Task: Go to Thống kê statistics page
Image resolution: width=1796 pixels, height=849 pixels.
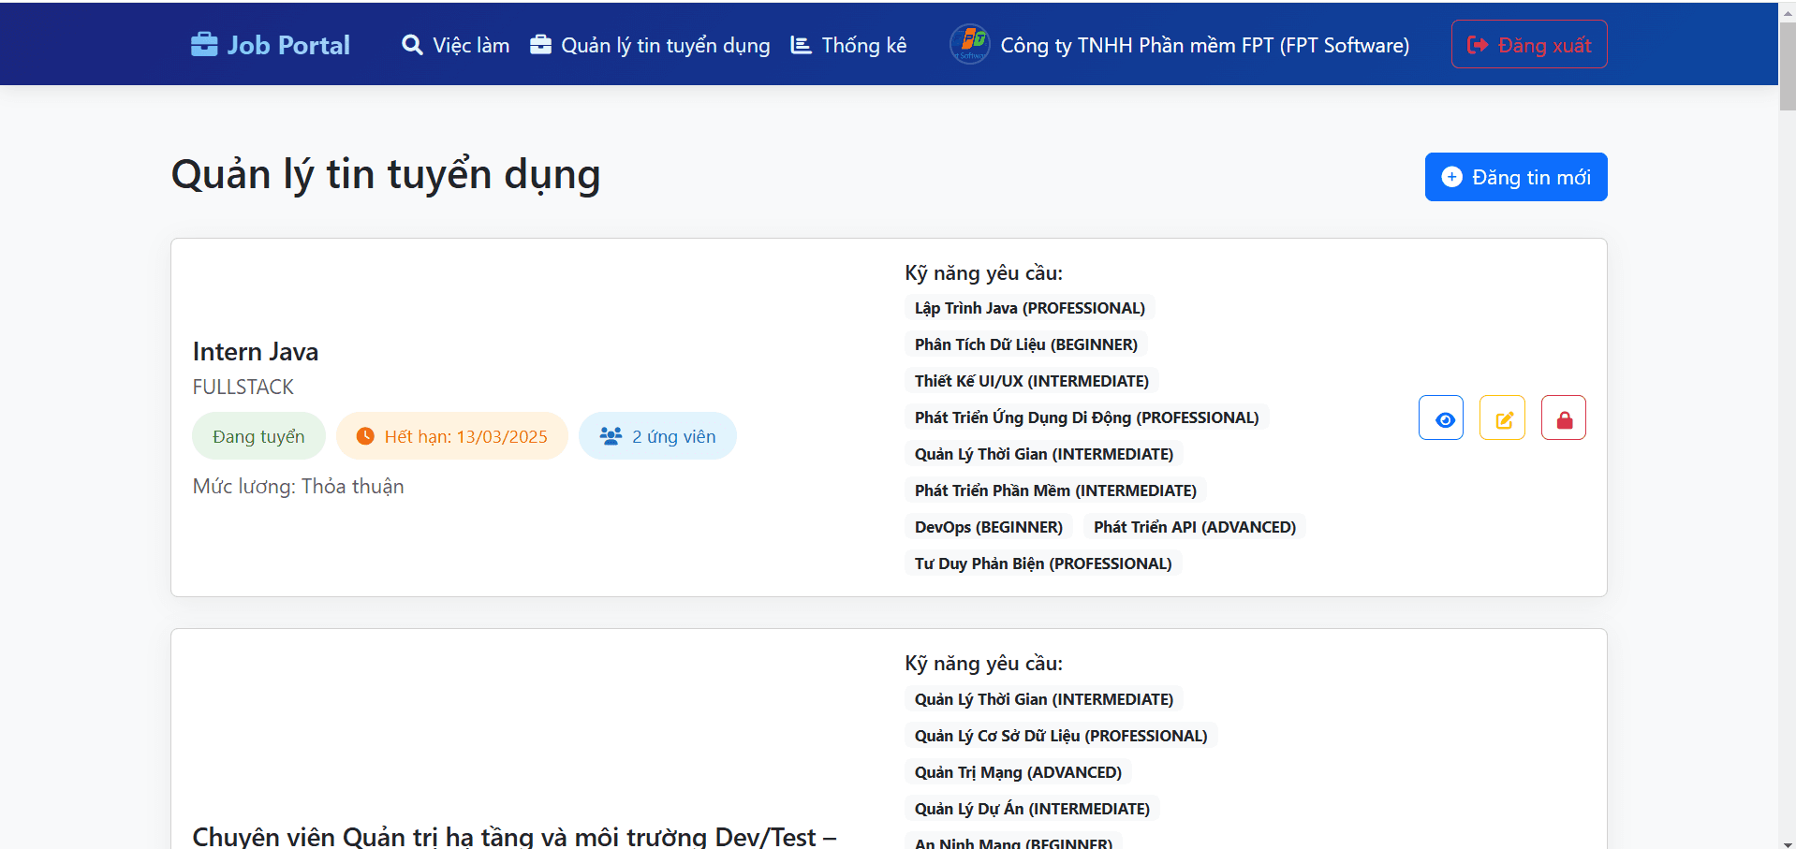Action: click(x=848, y=45)
